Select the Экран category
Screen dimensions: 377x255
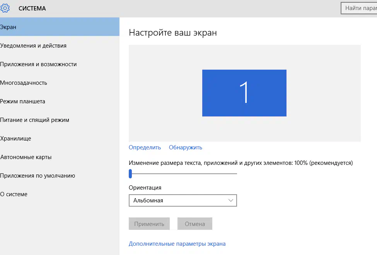tap(60, 27)
